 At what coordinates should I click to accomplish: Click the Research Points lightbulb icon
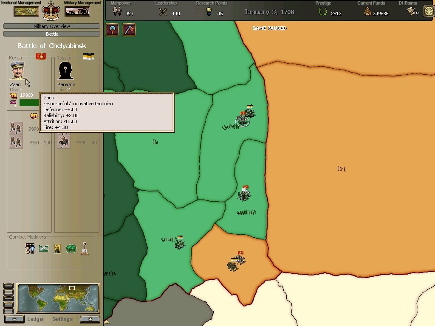209,11
